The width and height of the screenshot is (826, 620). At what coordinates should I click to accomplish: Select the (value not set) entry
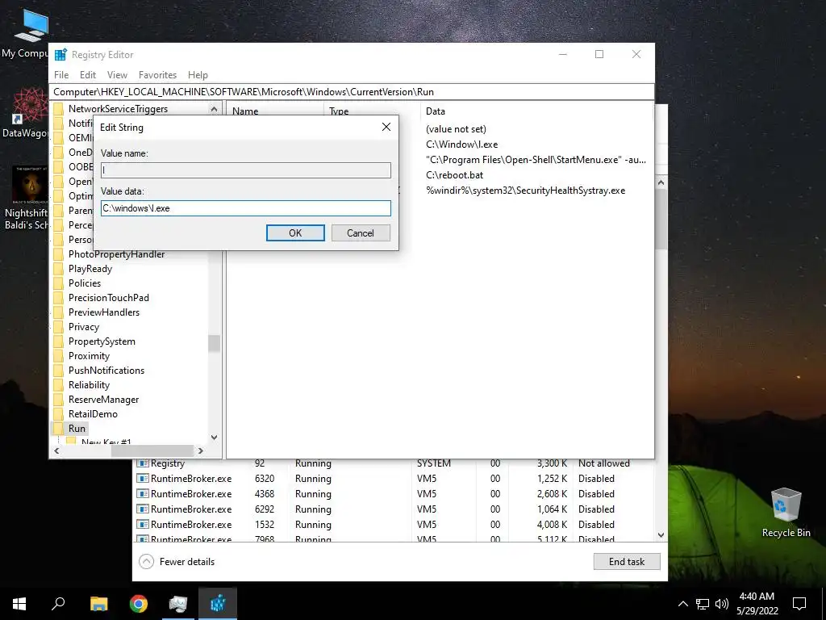coord(457,129)
